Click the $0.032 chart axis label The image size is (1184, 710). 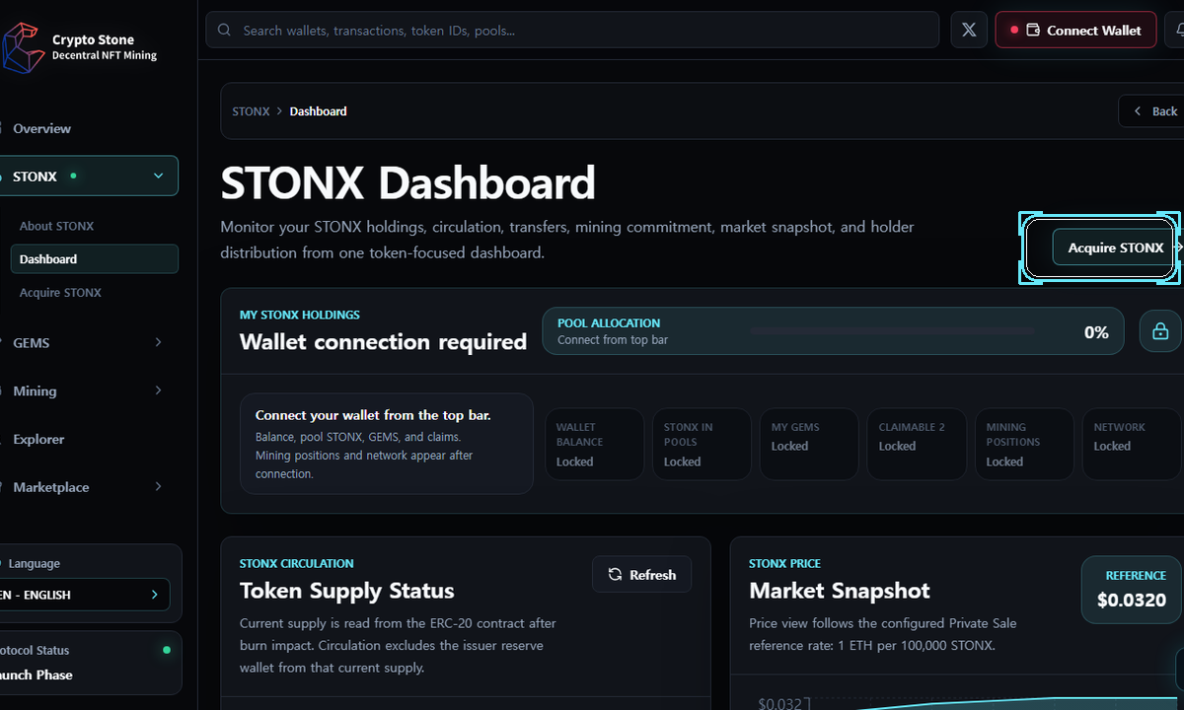click(x=778, y=703)
